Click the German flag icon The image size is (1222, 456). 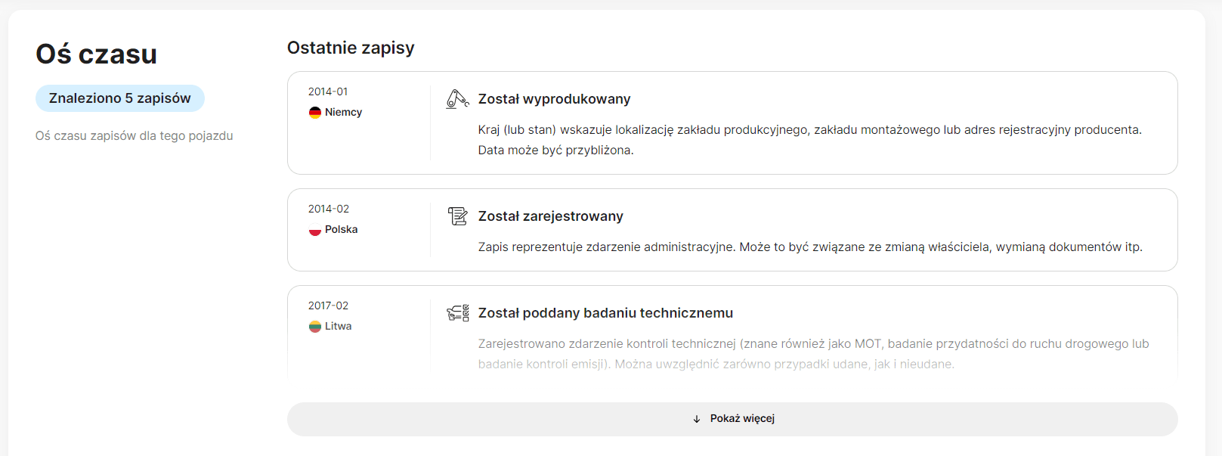(x=315, y=113)
